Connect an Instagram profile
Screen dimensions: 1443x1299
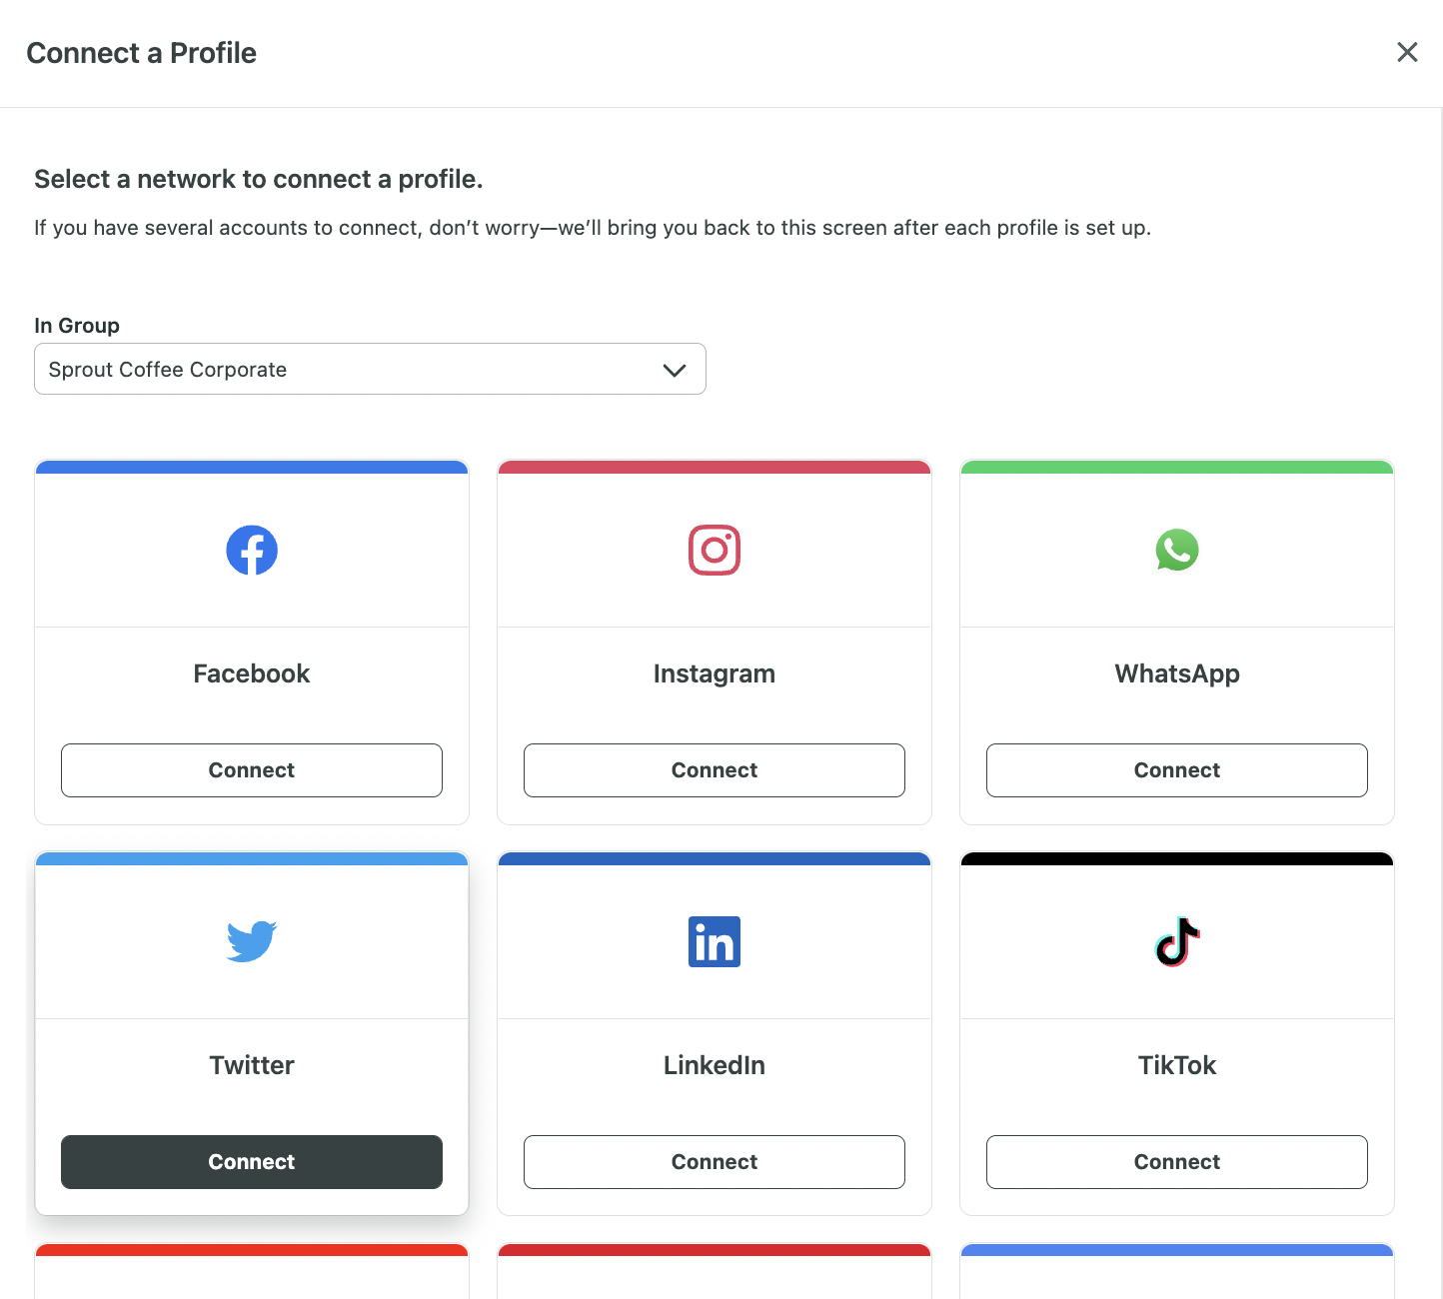click(714, 769)
